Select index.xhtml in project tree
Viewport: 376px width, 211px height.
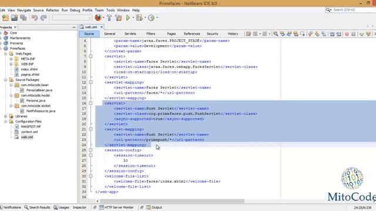[x=29, y=69]
